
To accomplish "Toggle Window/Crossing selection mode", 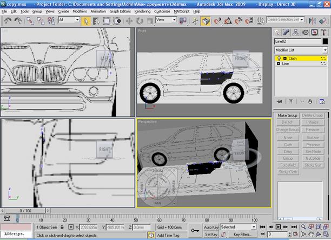I will (x=117, y=21).
